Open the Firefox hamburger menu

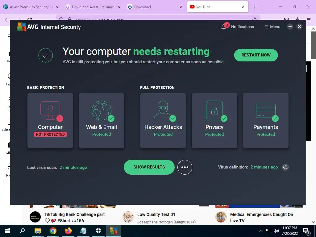pyautogui.click(x=309, y=19)
